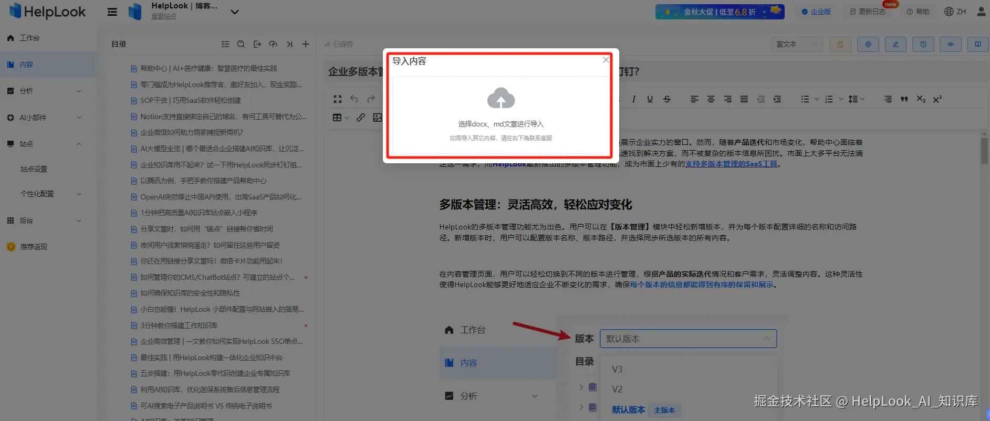Click the batch checklist icon in 目录 header
Image resolution: width=990 pixels, height=421 pixels.
pyautogui.click(x=225, y=44)
